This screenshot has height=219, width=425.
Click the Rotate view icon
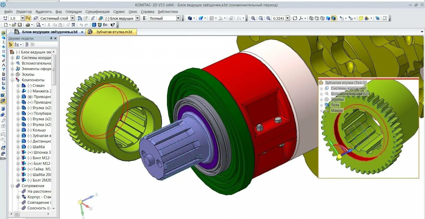click(295, 18)
